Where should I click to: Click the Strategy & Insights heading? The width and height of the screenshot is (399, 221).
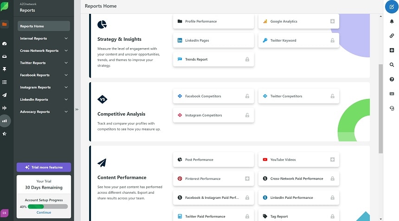pyautogui.click(x=119, y=39)
